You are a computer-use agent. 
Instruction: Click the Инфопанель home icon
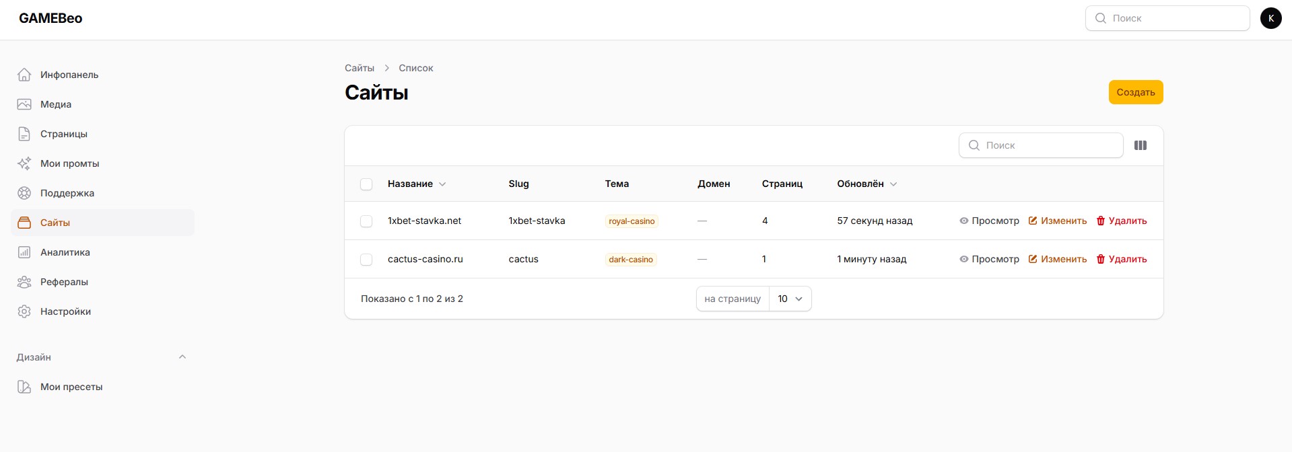point(24,75)
